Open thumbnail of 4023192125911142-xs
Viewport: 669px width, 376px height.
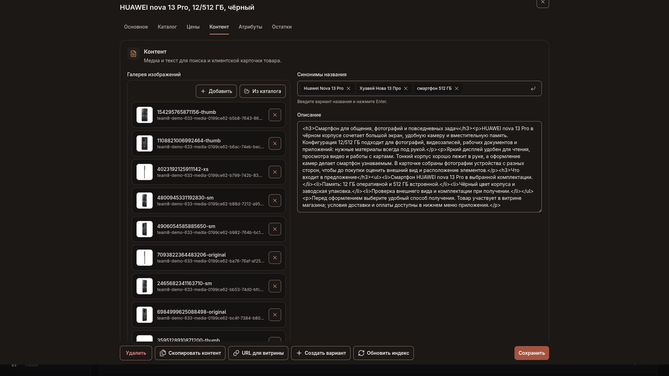coord(144,172)
